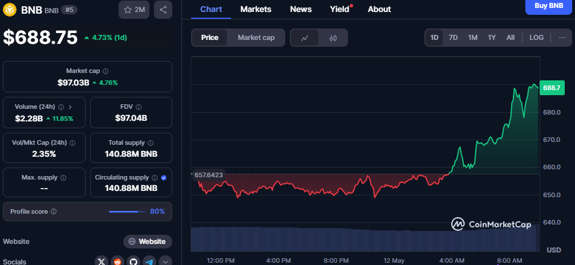Screen dimensions: 575x265
Task: Open the share icon button
Action: coord(163,10)
